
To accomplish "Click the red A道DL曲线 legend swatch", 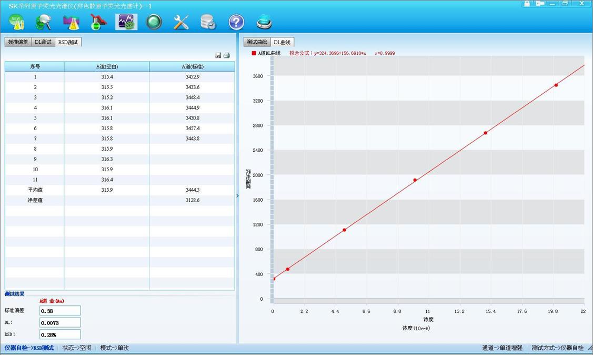I will [x=254, y=53].
